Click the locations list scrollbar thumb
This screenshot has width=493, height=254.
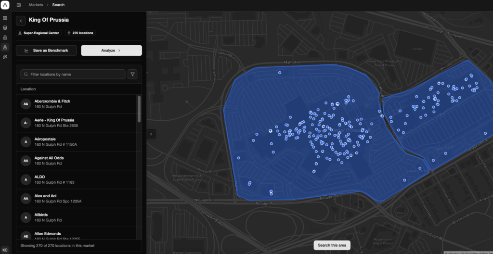pos(139,109)
